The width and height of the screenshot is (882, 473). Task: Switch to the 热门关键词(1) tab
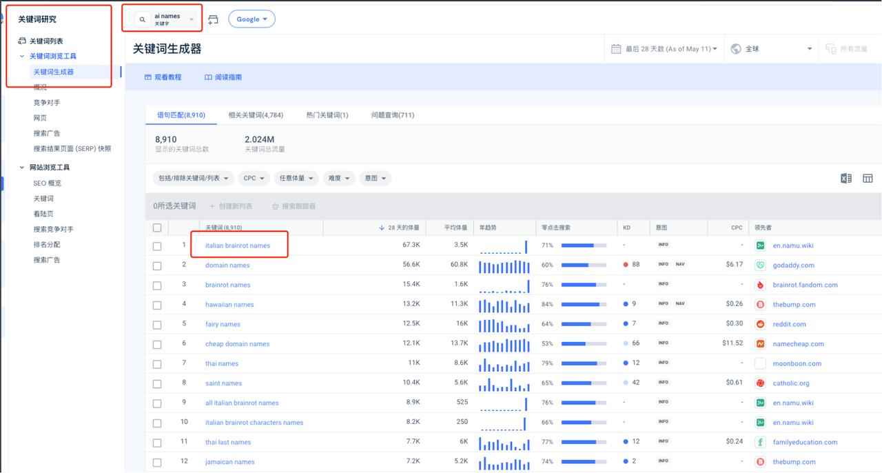pos(327,115)
